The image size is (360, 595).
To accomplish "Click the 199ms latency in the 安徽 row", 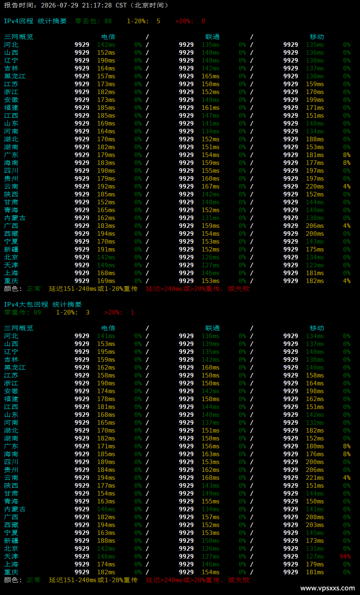I will pyautogui.click(x=315, y=100).
